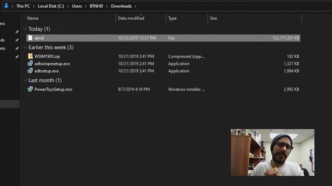Navigate to 'BTNHD' breadcrumb segment
The image size is (332, 186).
pyautogui.click(x=96, y=6)
